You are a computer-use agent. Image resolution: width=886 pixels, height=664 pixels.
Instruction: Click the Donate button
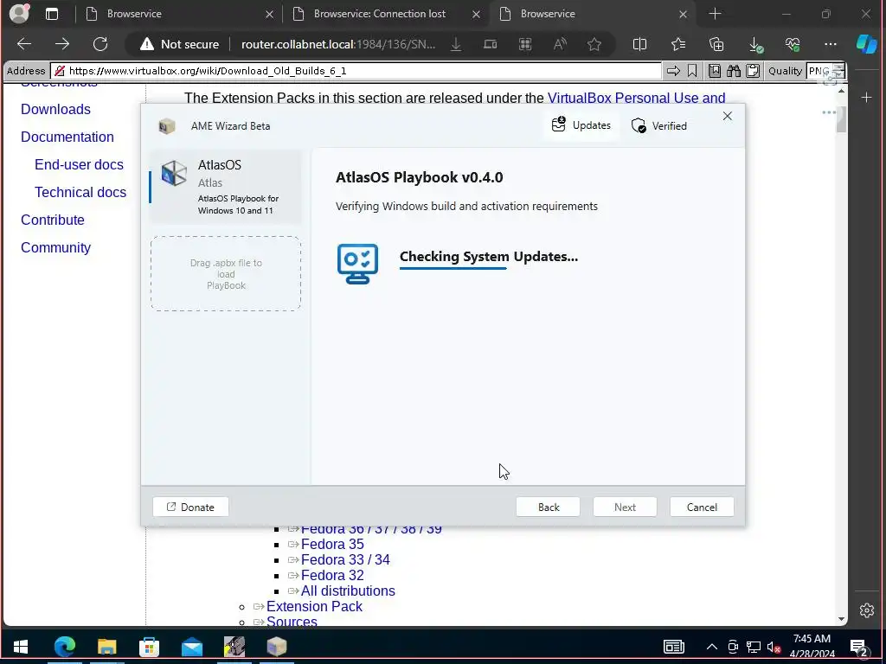pyautogui.click(x=190, y=507)
